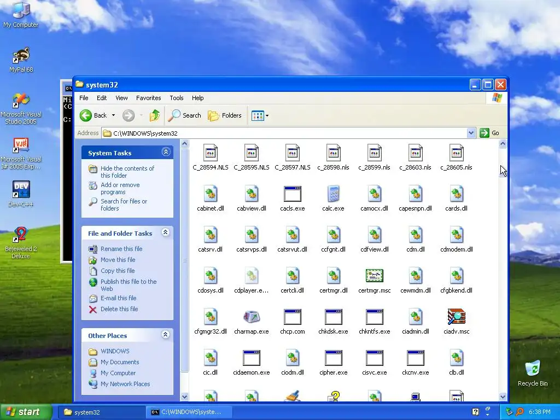
Task: Click file list scrollbar down arrow
Action: (503, 396)
